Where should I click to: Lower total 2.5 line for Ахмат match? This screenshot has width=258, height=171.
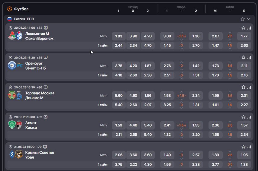[x=230, y=129]
